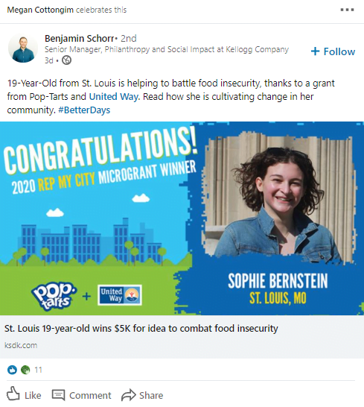Follow Benjamin Schorr
This screenshot has height=407, width=364.
(333, 51)
